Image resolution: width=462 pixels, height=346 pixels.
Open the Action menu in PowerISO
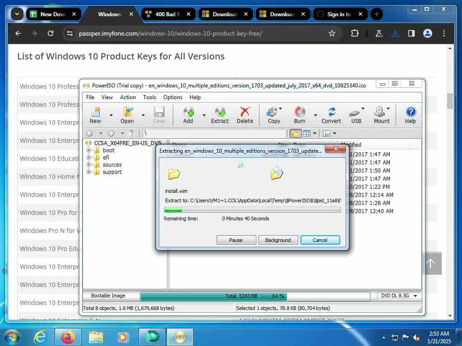[128, 97]
